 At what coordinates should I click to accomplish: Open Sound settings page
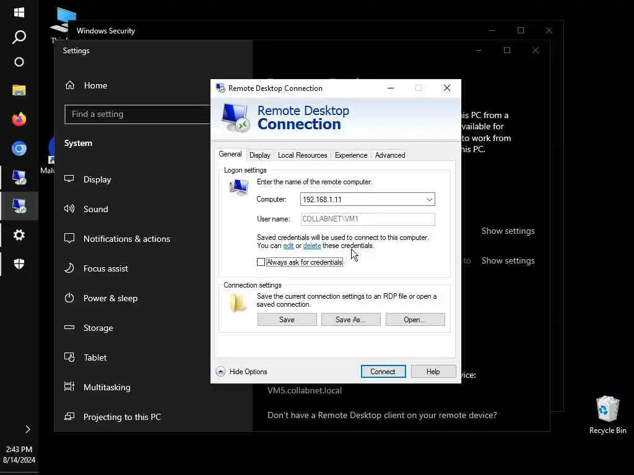tap(96, 209)
